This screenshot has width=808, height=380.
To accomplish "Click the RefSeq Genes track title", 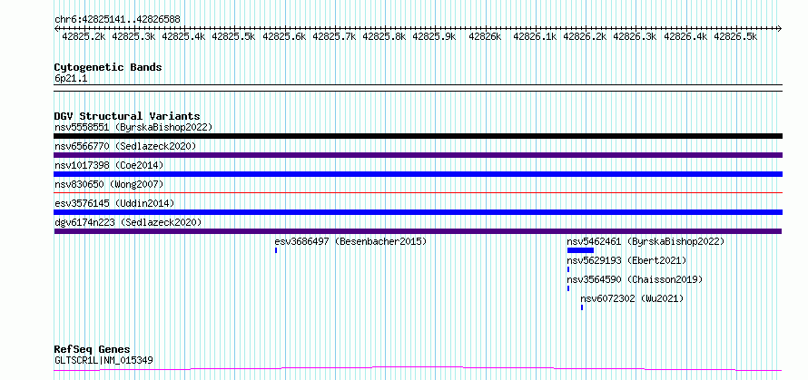I will tap(93, 350).
